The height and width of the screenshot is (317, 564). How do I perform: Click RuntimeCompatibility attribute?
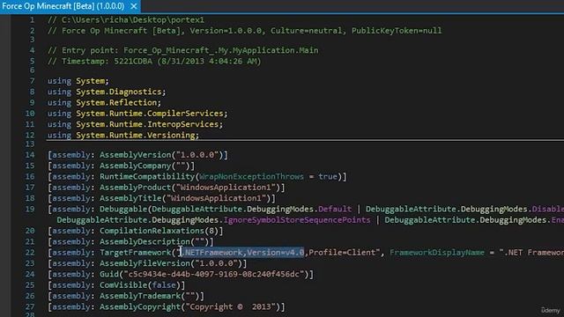tap(147, 176)
